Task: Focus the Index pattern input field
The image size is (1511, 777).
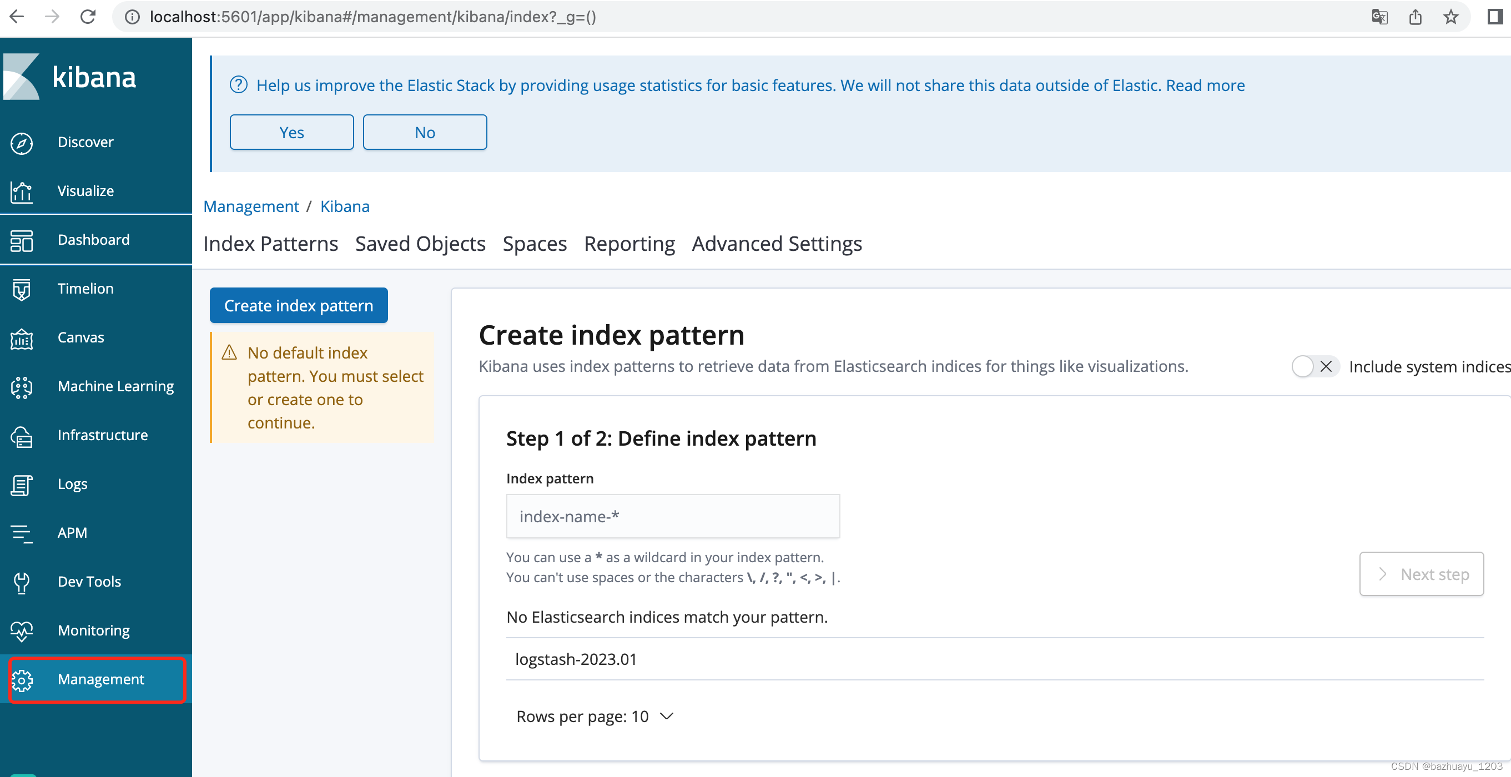Action: coord(673,516)
